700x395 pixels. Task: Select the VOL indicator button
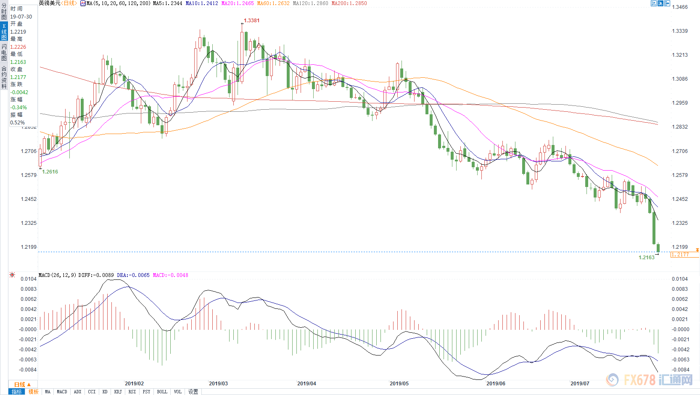(178, 392)
